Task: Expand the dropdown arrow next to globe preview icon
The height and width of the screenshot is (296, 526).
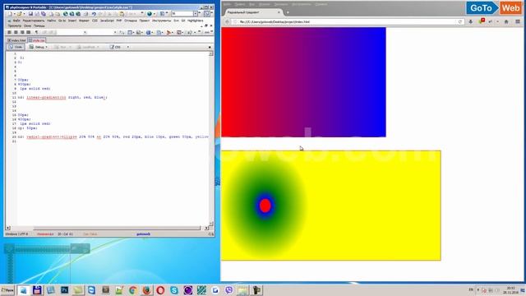Action: (x=155, y=14)
